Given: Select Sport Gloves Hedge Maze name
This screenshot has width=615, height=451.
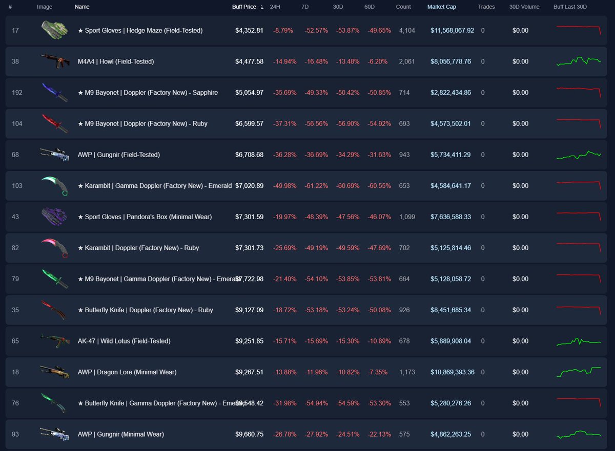Looking at the screenshot, I should pos(140,31).
